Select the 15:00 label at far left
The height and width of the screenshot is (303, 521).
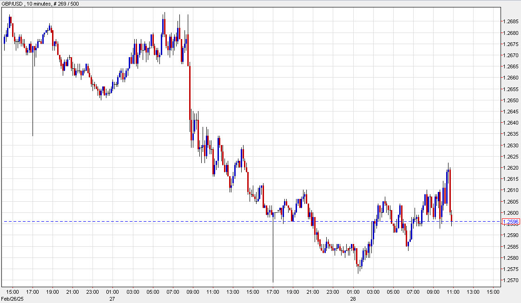pyautogui.click(x=12, y=288)
